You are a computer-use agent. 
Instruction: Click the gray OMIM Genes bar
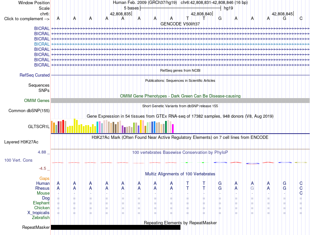click(x=180, y=100)
